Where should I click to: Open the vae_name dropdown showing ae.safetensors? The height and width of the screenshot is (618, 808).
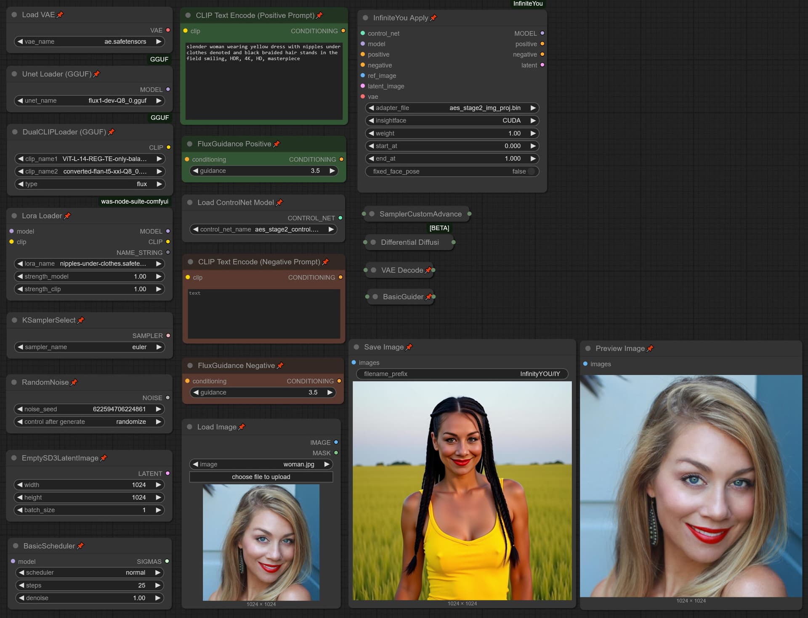click(90, 42)
